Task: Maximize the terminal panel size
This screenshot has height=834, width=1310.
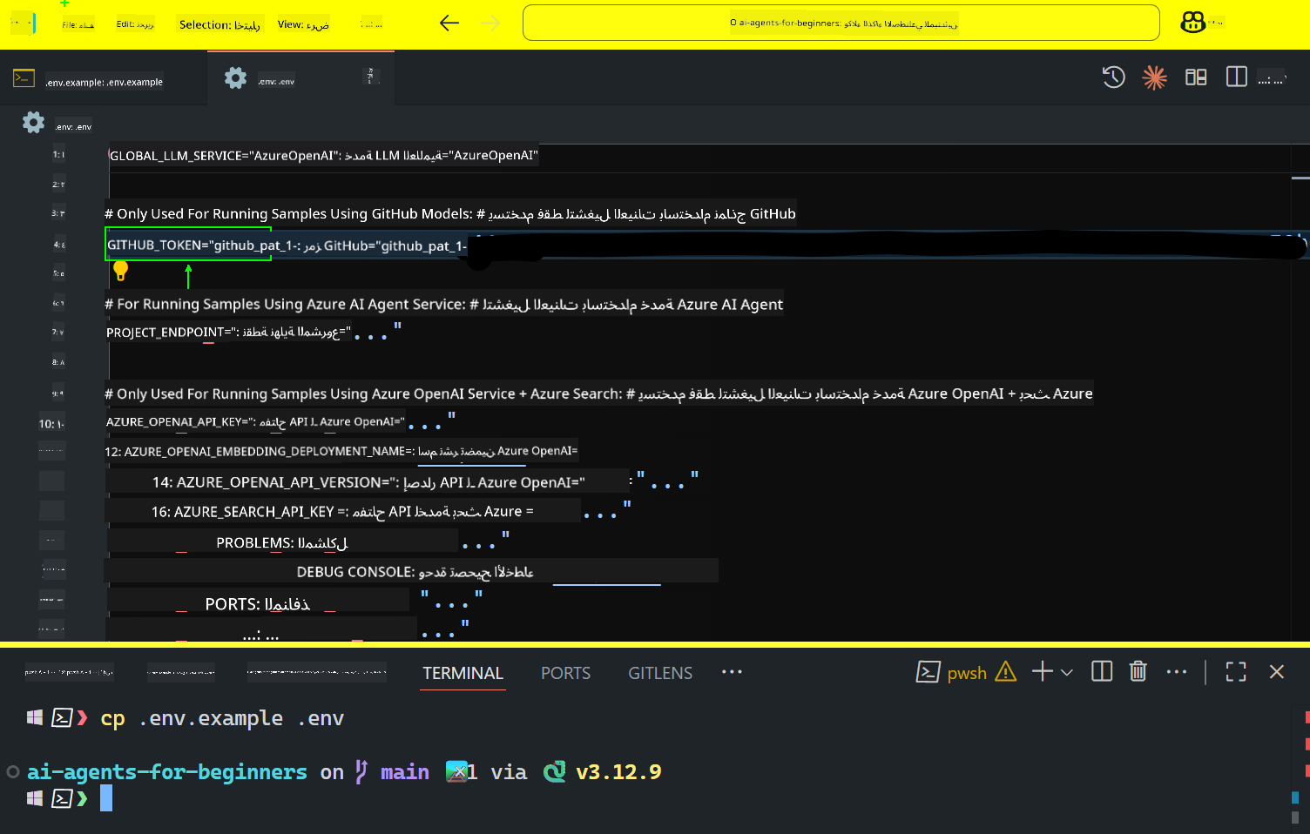Action: click(x=1236, y=671)
